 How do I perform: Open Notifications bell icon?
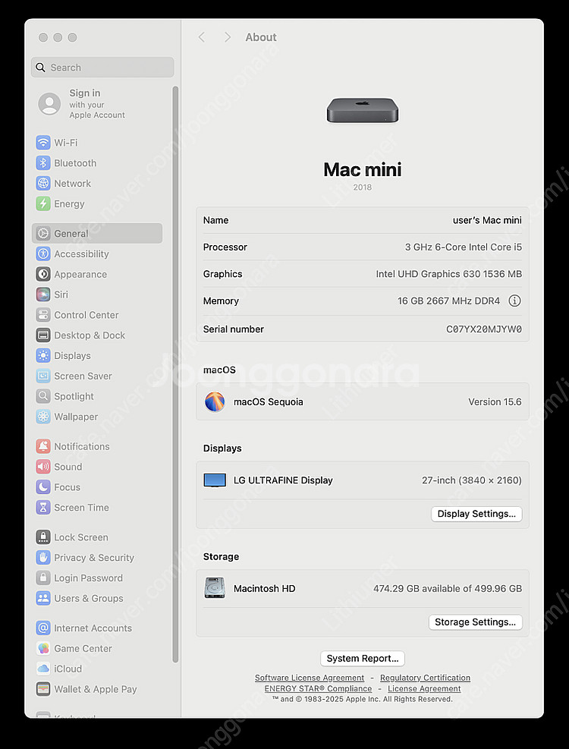pos(43,446)
